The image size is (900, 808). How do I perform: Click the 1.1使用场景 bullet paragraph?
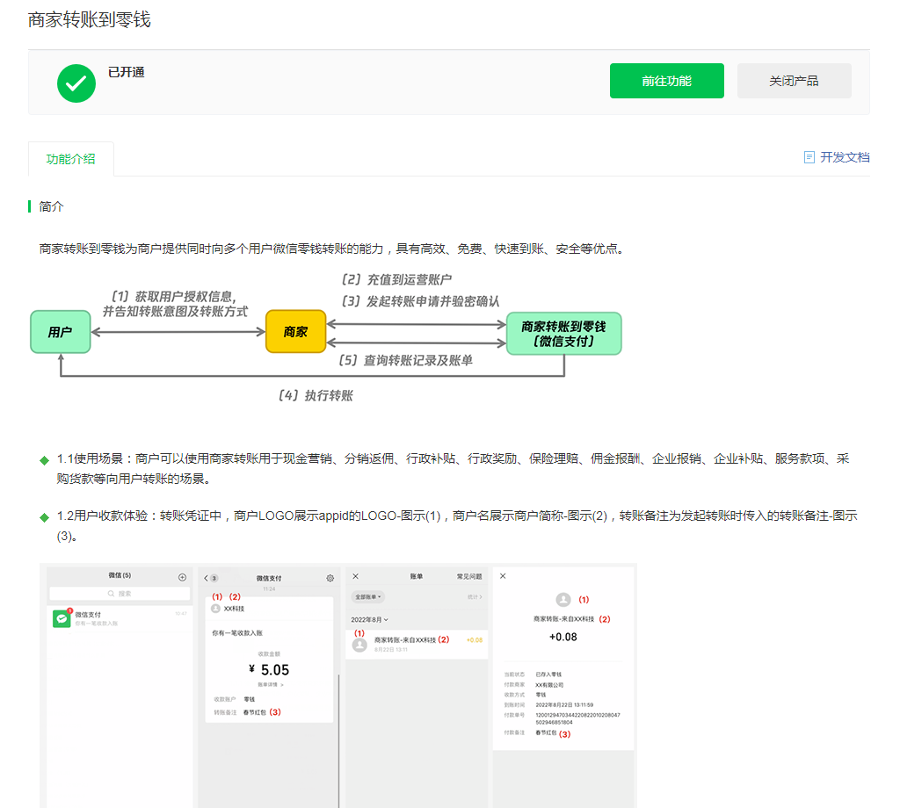pyautogui.click(x=453, y=468)
